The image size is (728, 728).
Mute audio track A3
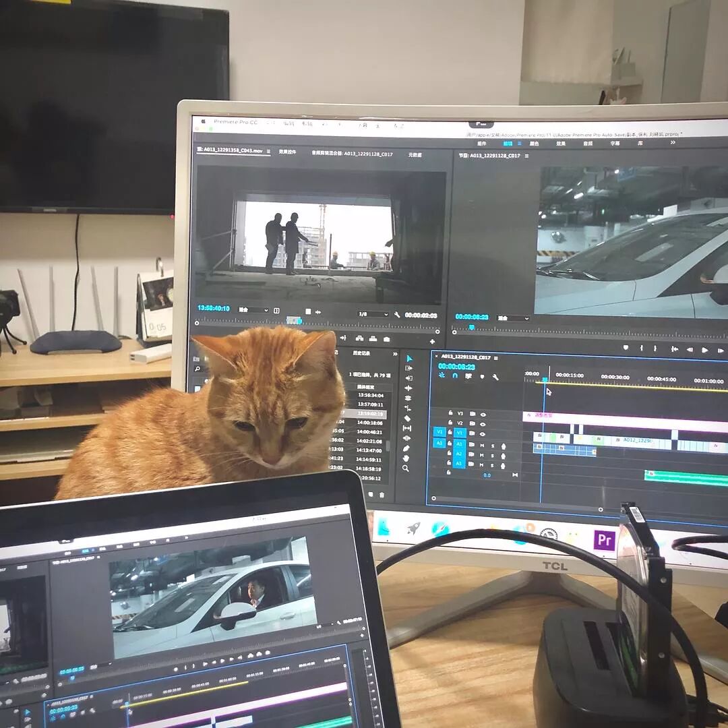481,464
